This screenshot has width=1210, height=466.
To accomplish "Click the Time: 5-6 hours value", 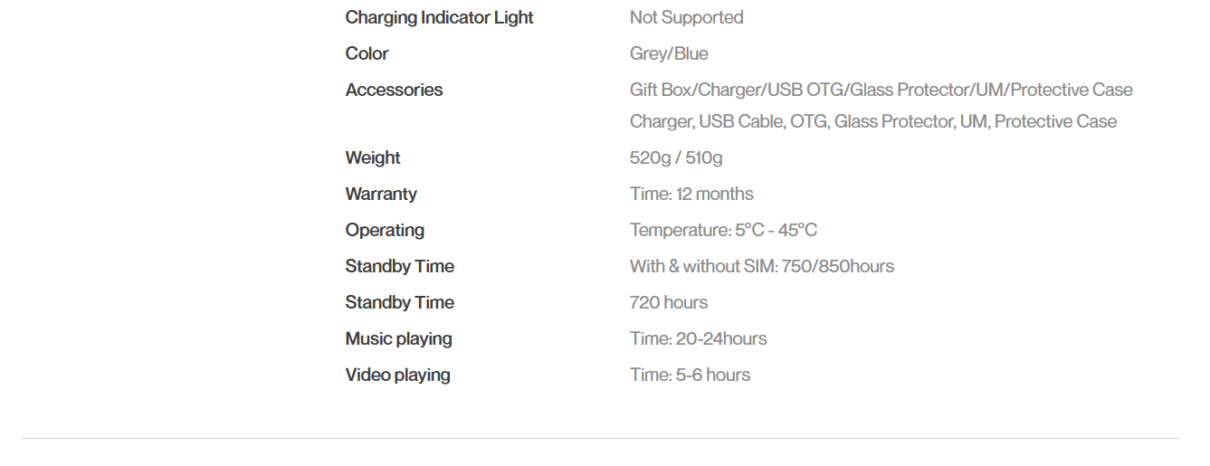I will tap(690, 375).
